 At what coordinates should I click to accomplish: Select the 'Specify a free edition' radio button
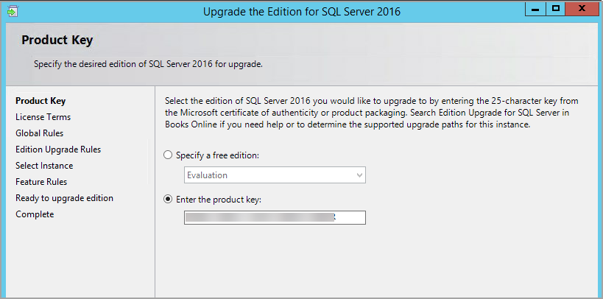tap(169, 155)
